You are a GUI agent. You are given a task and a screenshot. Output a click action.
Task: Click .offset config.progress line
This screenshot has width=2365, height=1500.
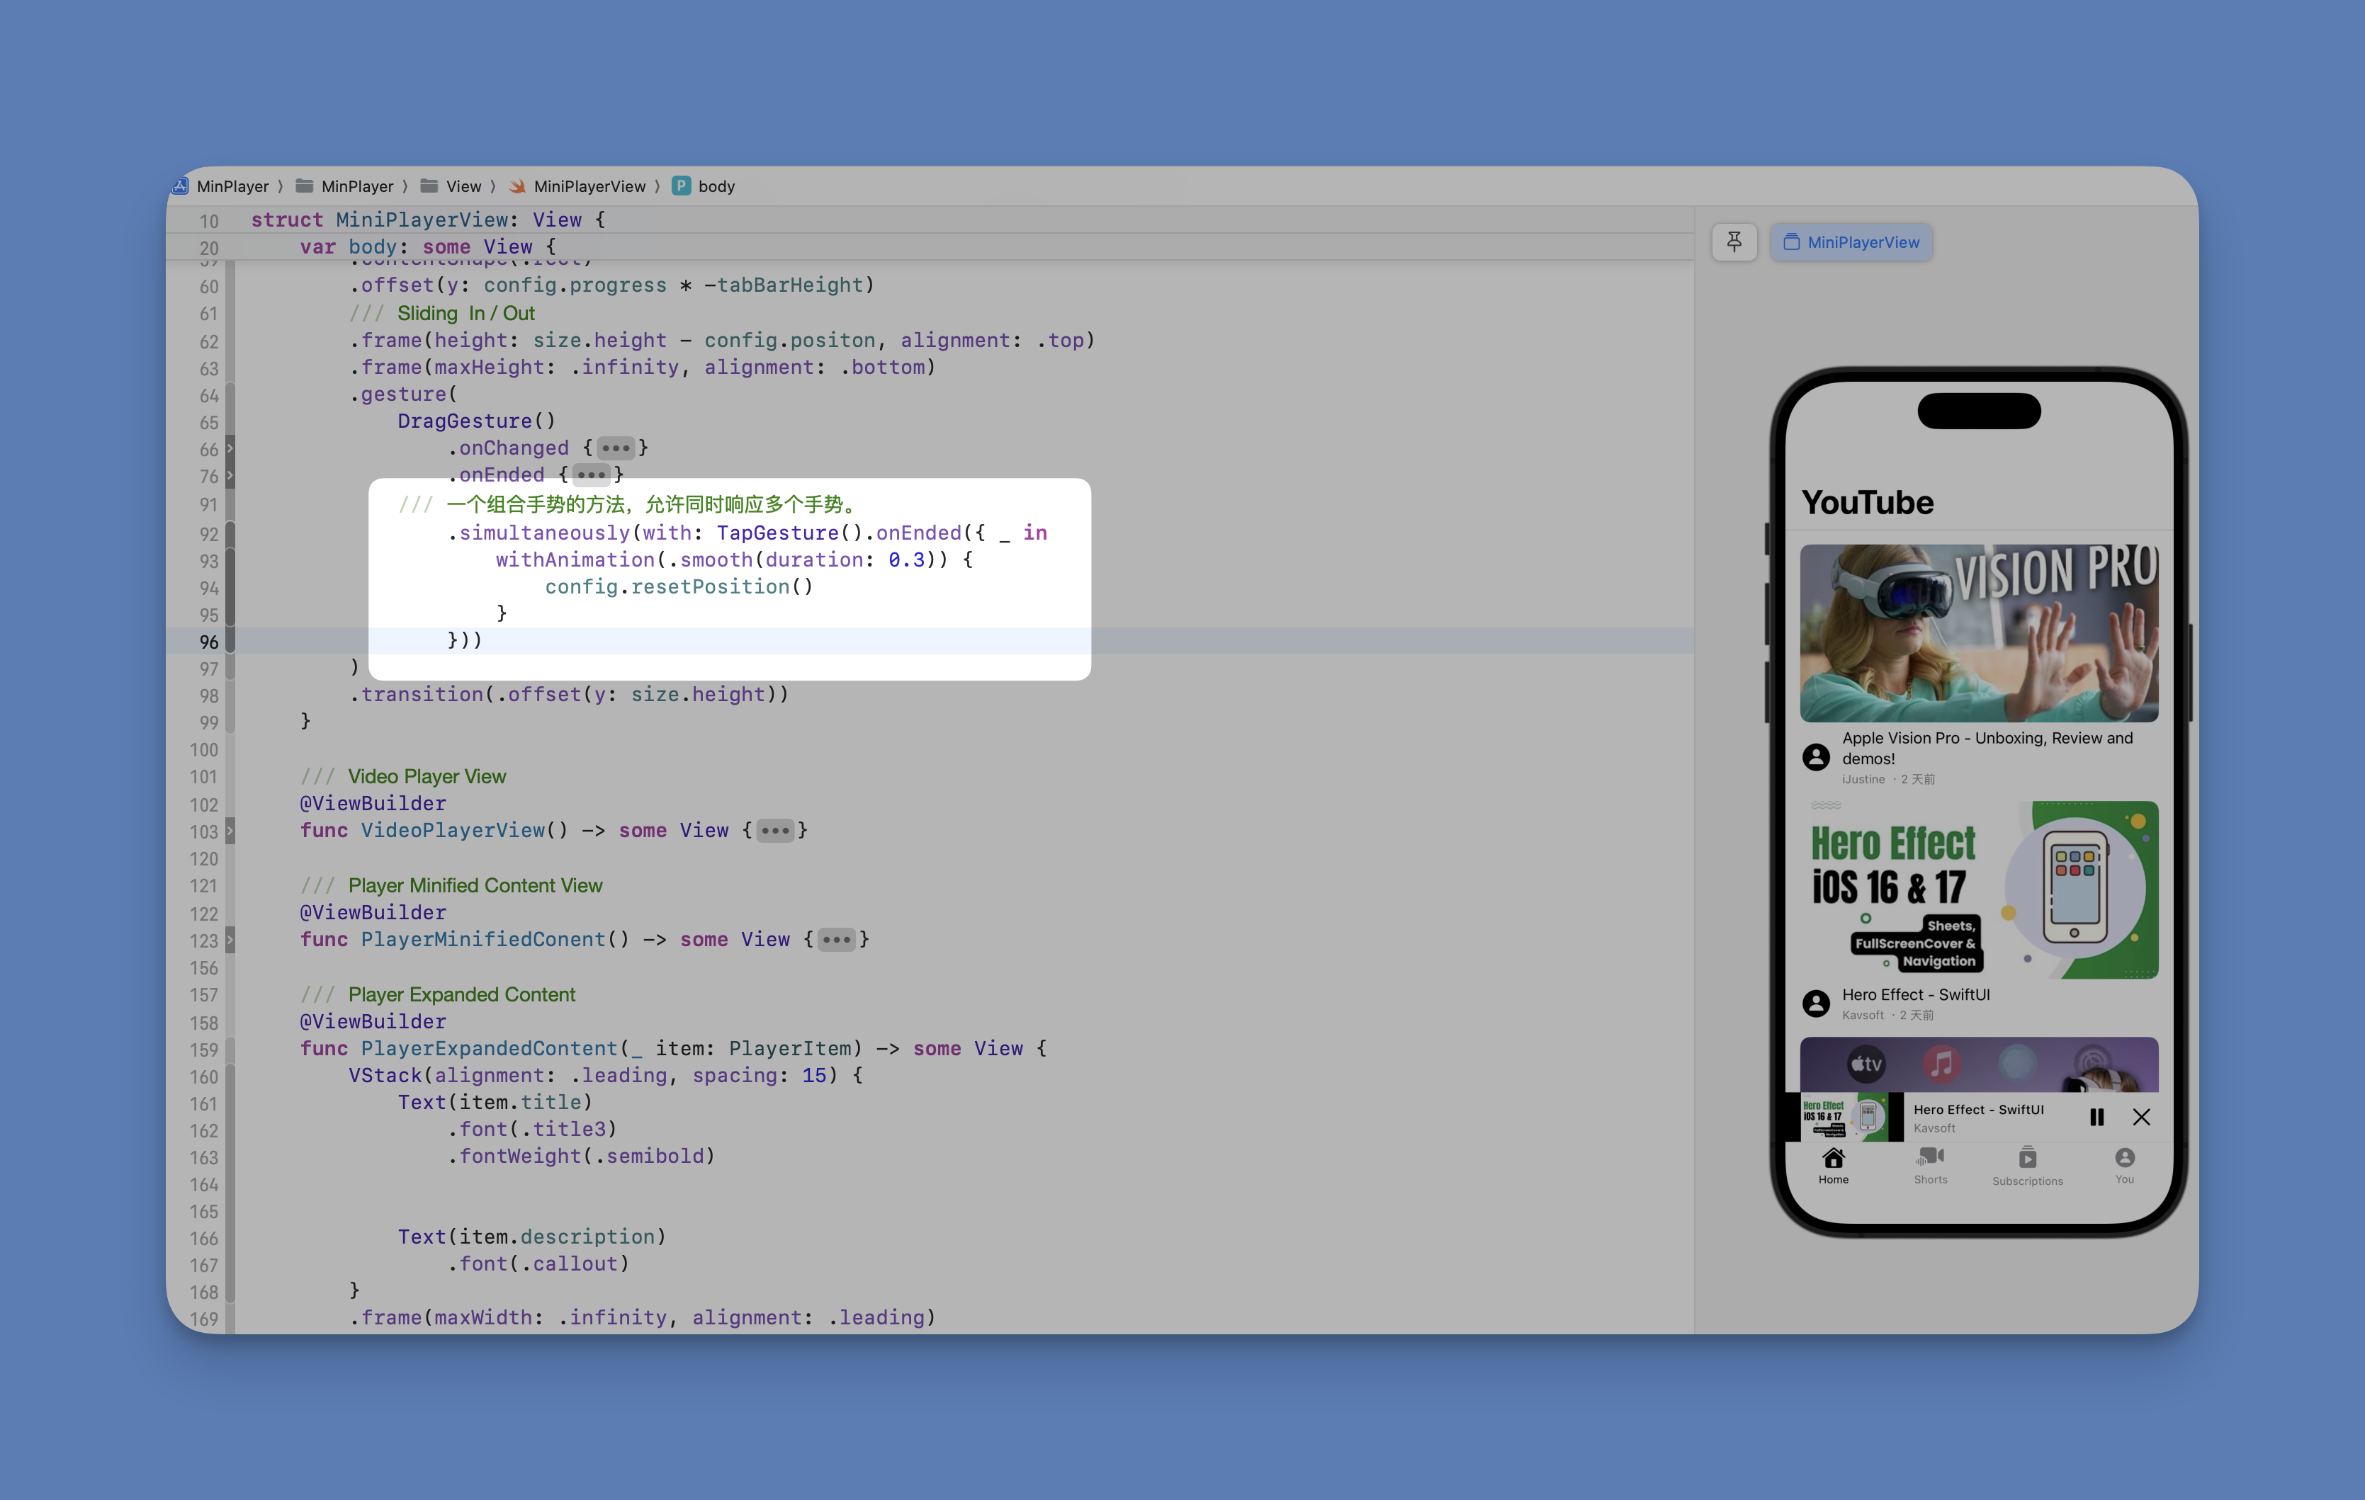pyautogui.click(x=613, y=285)
